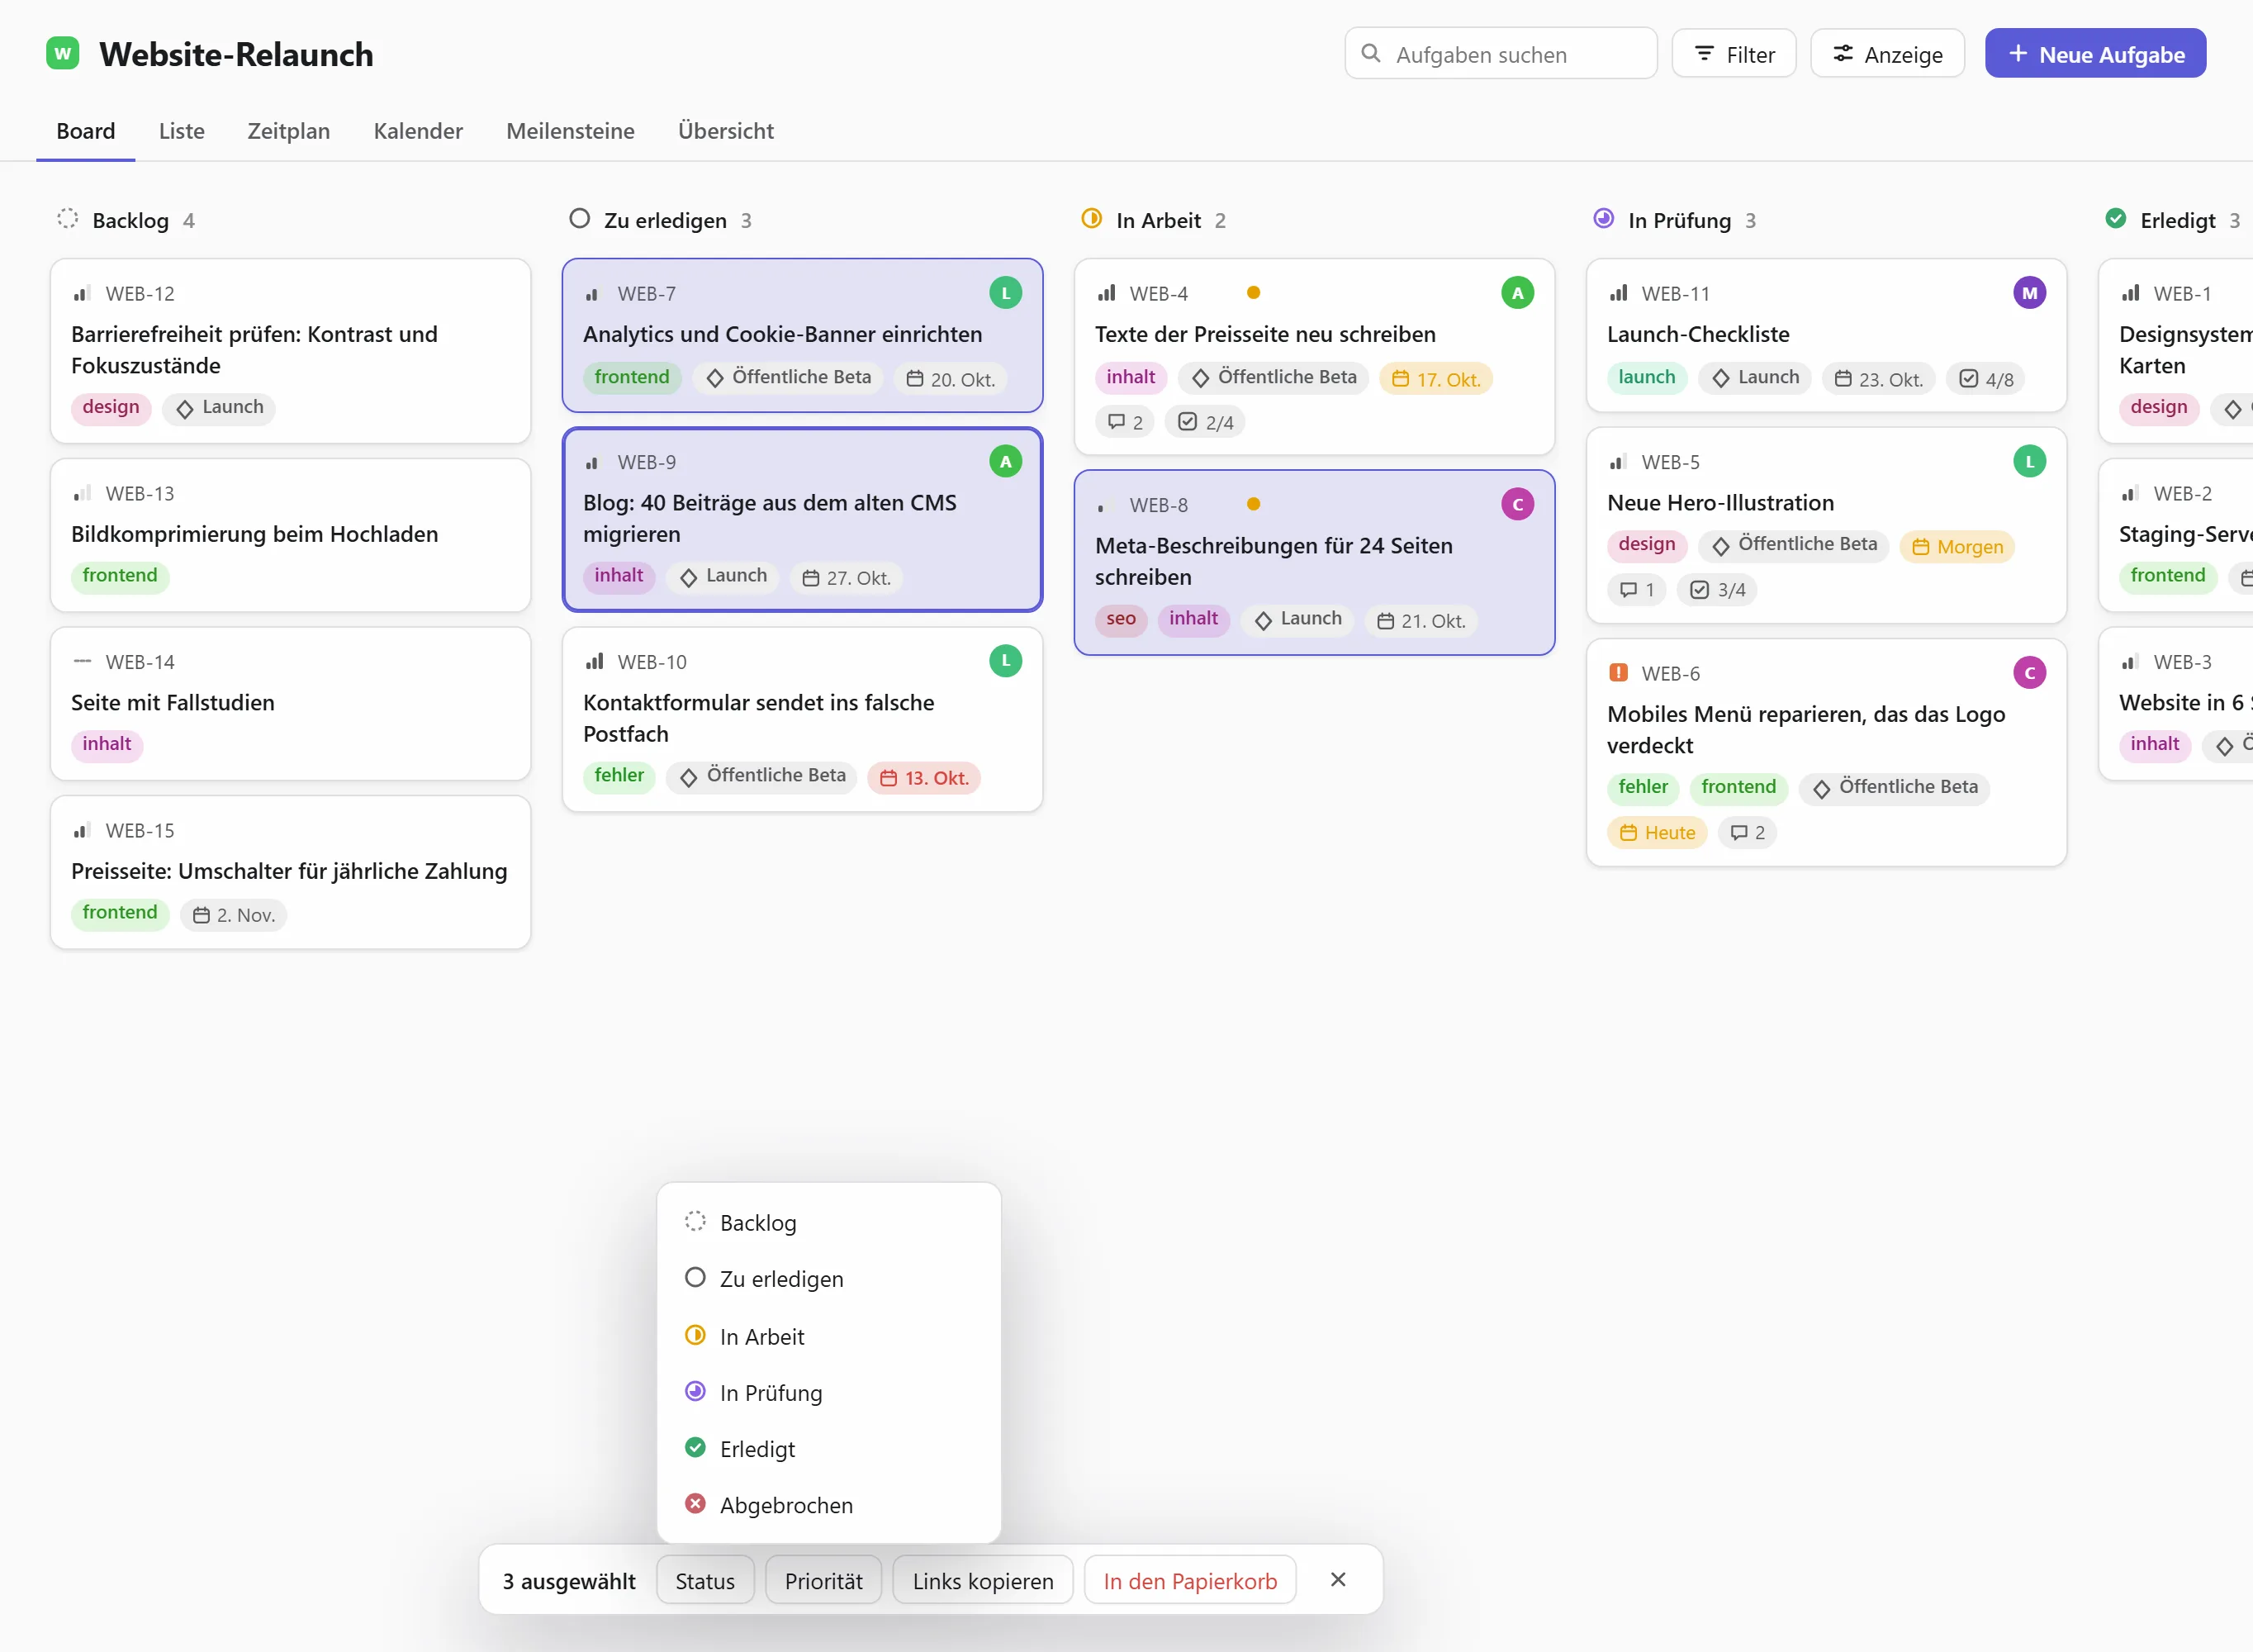Open the 4/8 checklist on Launch-Checkliste
Screen dimensions: 2253x1652
click(x=1985, y=379)
